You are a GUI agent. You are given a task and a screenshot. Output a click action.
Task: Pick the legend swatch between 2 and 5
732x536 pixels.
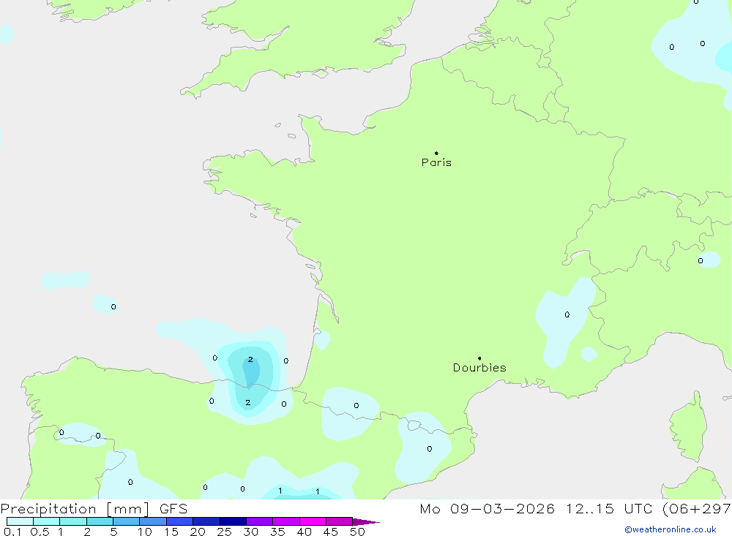(x=100, y=521)
